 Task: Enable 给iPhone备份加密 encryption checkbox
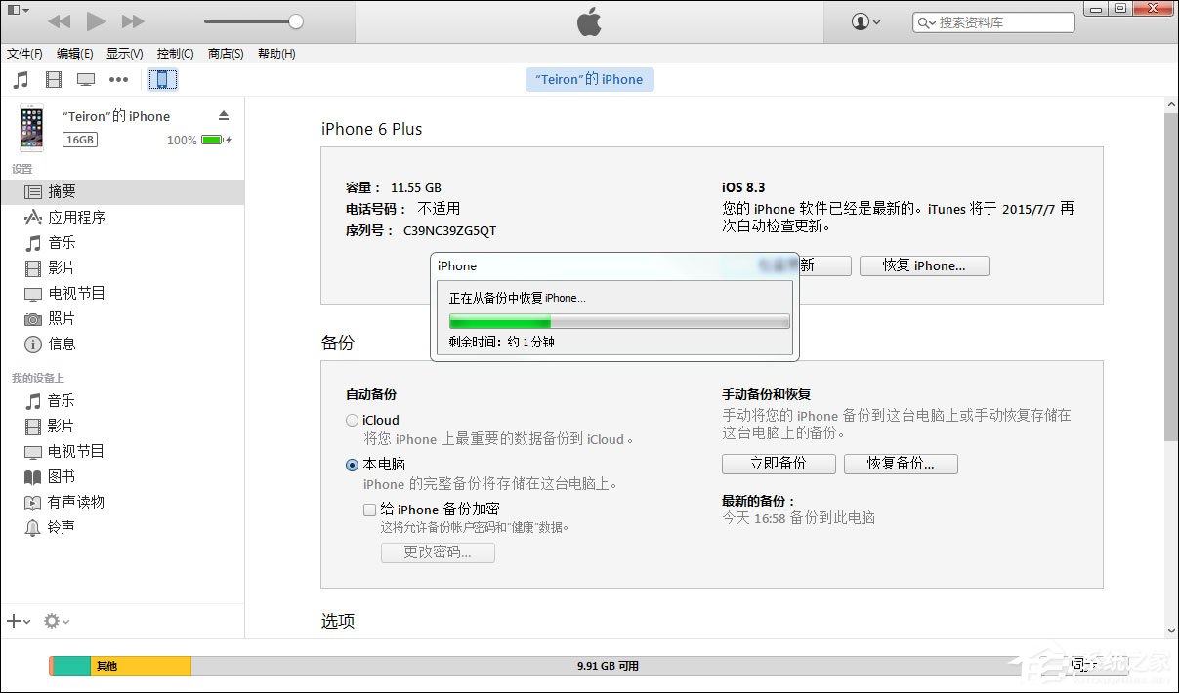(x=370, y=510)
